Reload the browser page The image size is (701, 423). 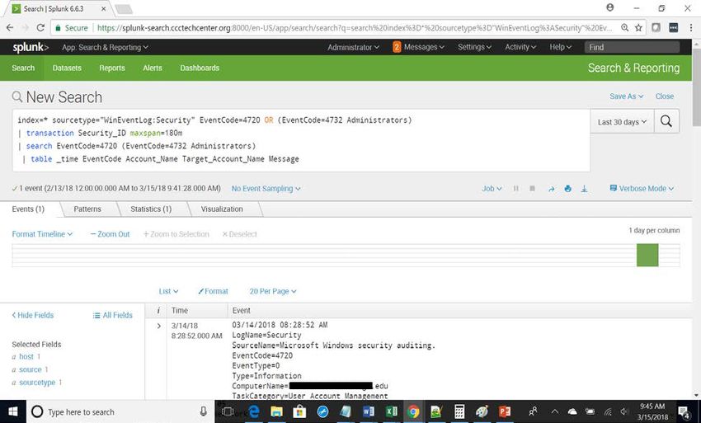[40, 28]
